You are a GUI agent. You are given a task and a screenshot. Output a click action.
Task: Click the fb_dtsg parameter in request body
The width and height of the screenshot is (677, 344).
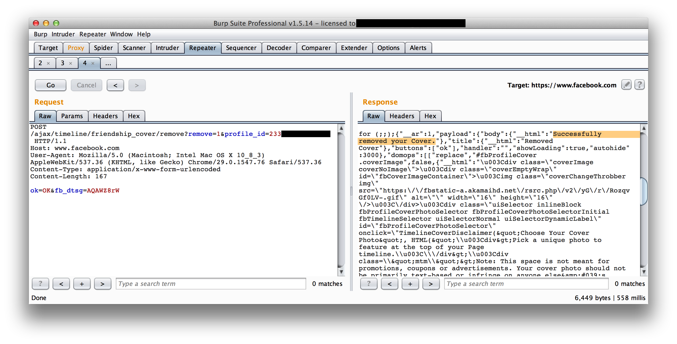tap(69, 190)
